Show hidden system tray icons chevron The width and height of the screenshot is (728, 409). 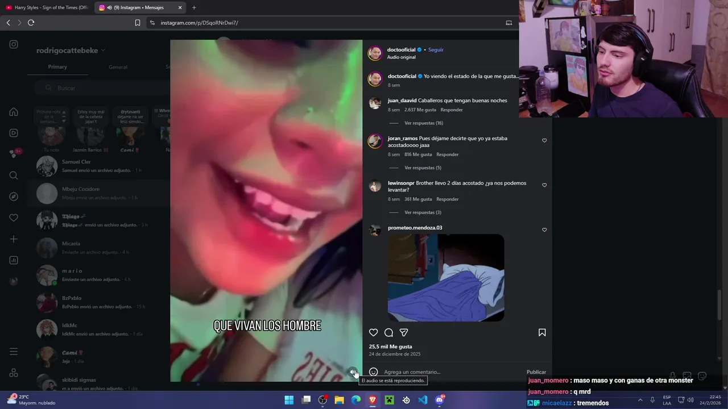click(x=640, y=400)
